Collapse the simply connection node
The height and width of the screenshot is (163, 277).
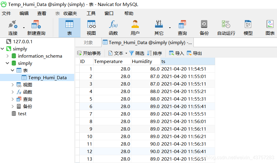click(x=2, y=49)
